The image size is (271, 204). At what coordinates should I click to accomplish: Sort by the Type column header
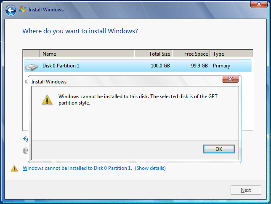[x=231, y=54]
